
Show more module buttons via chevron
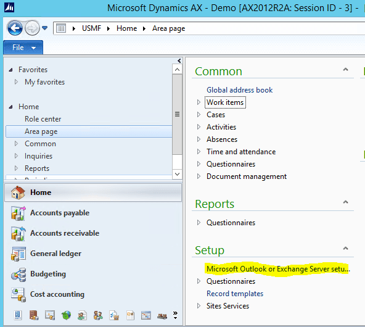(x=175, y=315)
